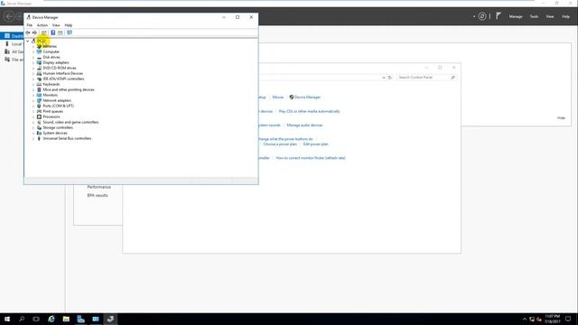This screenshot has width=578, height=325.
Task: Click the Hide link in Server Manager welcome panel
Action: (x=561, y=118)
